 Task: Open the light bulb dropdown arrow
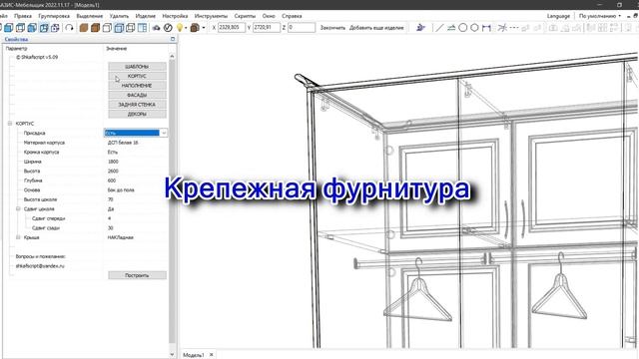click(186, 28)
